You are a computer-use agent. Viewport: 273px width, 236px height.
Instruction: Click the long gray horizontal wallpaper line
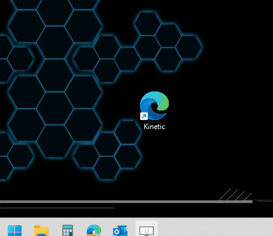(x=126, y=202)
